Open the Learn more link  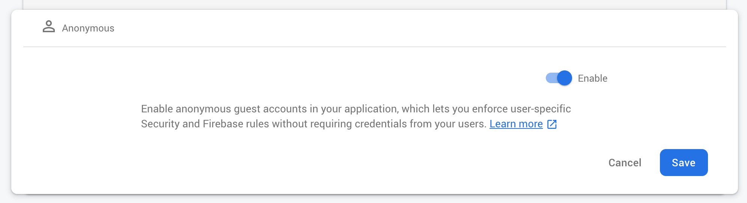[x=516, y=124]
